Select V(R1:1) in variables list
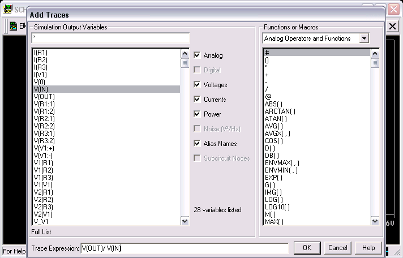403x258 pixels. (x=106, y=104)
